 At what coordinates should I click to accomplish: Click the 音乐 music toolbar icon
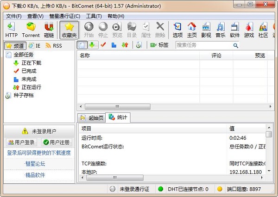pos(221,29)
